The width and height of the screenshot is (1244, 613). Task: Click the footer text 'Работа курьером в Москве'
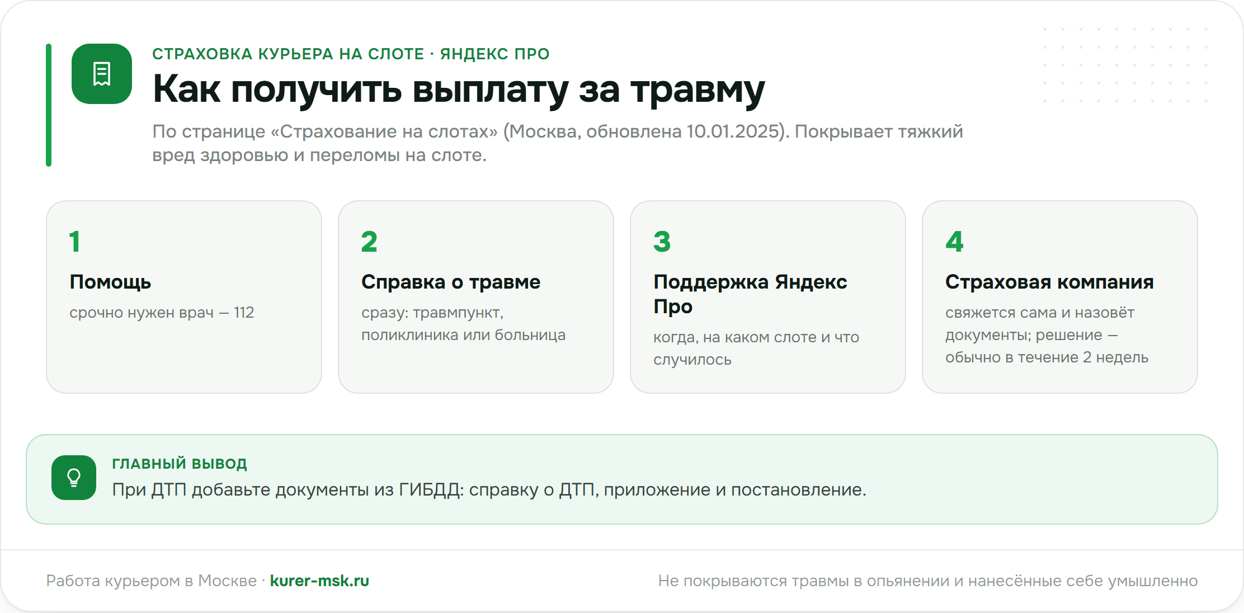(151, 581)
